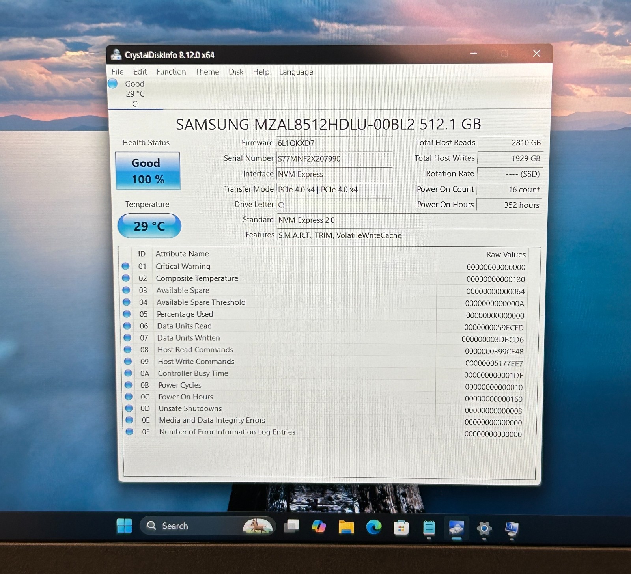Viewport: 631px width, 574px height.
Task: Open the Disk menu
Action: 236,72
